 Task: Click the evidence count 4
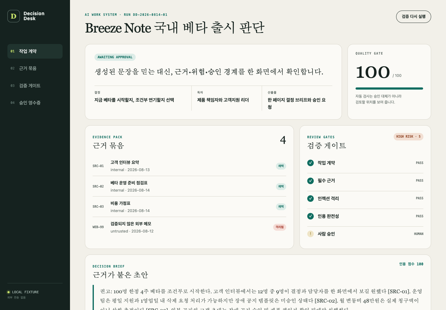click(x=283, y=140)
